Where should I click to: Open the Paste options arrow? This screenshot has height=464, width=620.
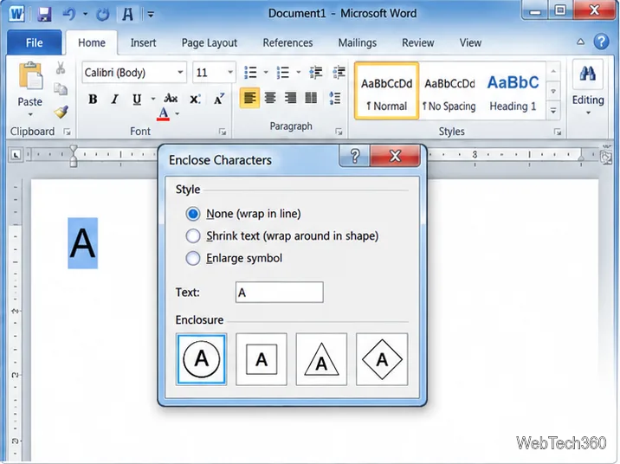[30, 115]
